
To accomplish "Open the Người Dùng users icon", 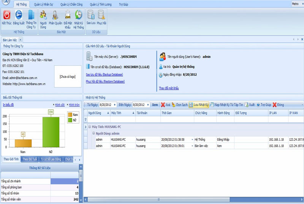I will click(43, 15).
